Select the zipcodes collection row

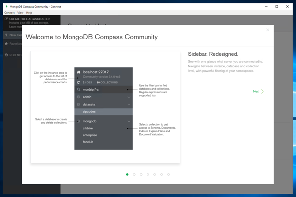tap(104, 112)
